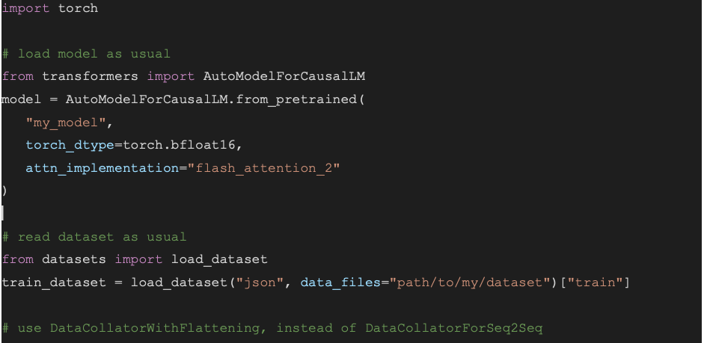Click 'load_dataset' in the import statement
This screenshot has height=343, width=704.
click(219, 259)
